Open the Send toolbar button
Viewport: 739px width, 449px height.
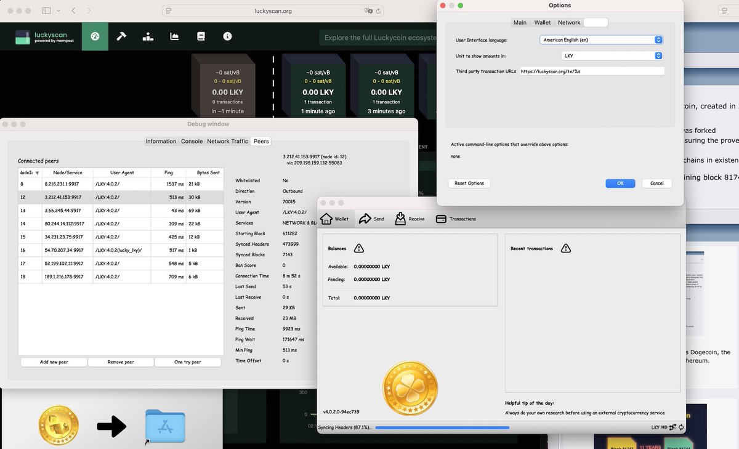click(x=371, y=219)
